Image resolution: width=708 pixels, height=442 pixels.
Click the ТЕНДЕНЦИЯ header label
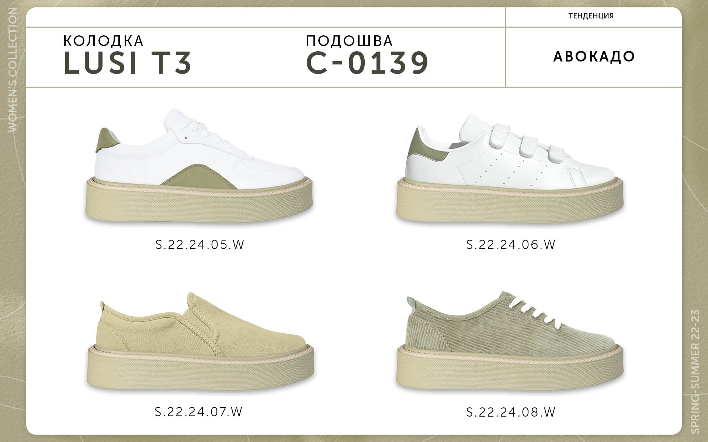tap(591, 16)
